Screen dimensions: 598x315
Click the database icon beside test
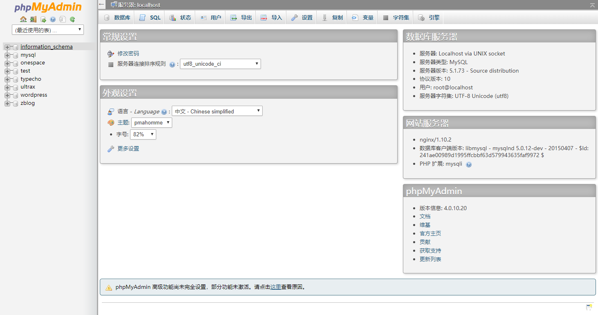tap(15, 71)
